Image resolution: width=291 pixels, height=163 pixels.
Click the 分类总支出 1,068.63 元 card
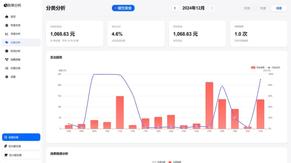pyautogui.click(x=75, y=34)
